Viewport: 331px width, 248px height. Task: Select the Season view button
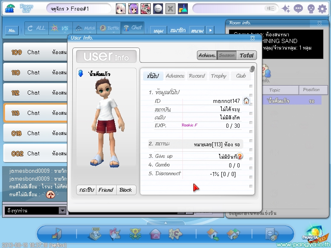tap(227, 55)
